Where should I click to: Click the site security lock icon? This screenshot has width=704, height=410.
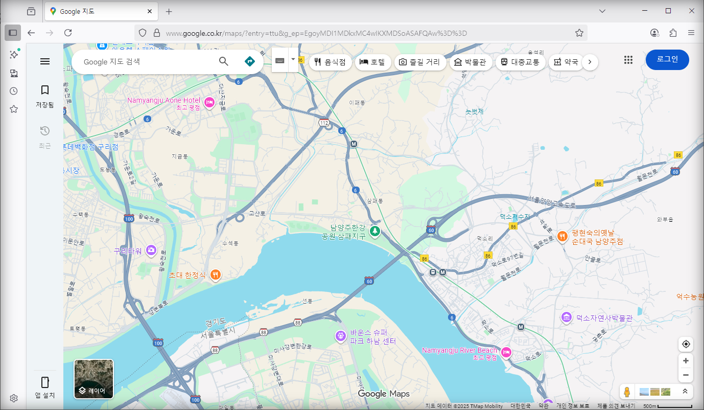click(x=156, y=33)
